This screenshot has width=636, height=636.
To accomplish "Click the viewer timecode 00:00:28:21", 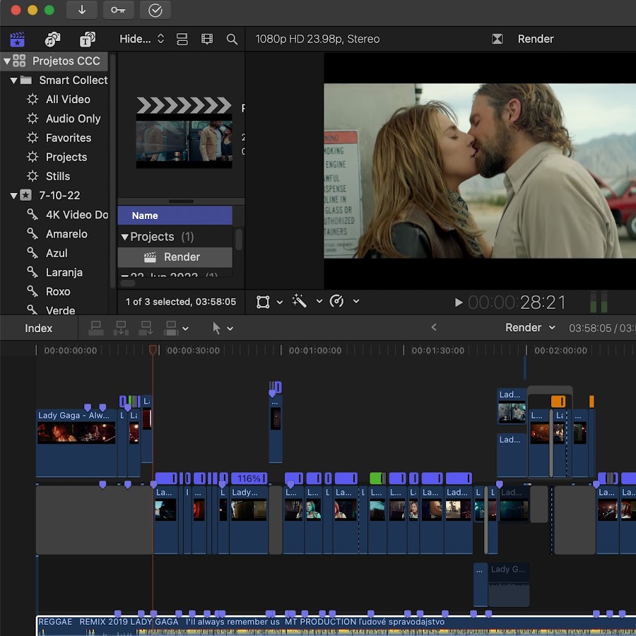I will pyautogui.click(x=517, y=302).
